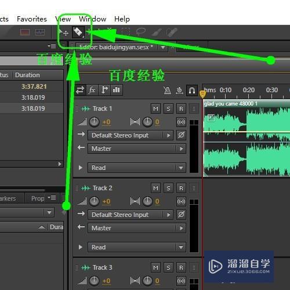The height and width of the screenshot is (290, 290).
Task: Click Track 2 waveform icon
Action: tap(86, 188)
